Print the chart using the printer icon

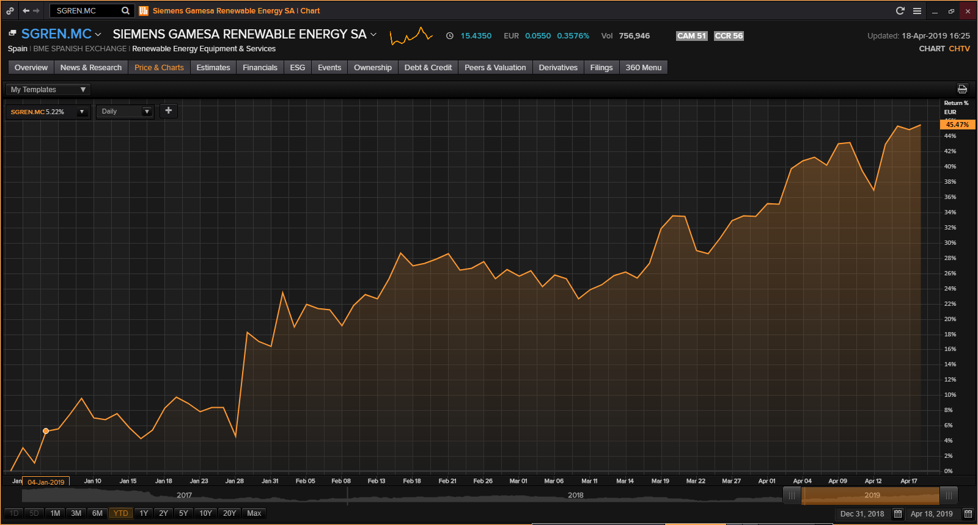962,89
